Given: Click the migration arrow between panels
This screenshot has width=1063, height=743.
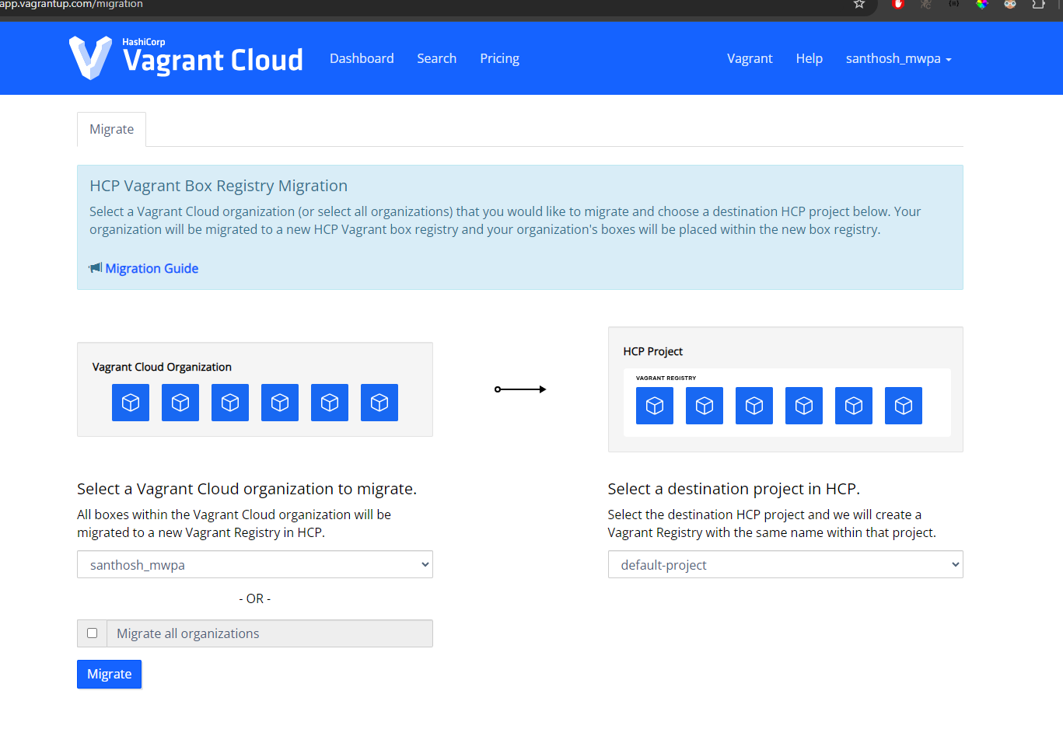Looking at the screenshot, I should point(520,389).
